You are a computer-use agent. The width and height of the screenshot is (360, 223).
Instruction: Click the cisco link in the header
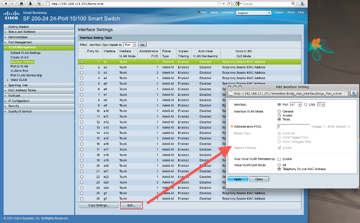[x=214, y=13]
